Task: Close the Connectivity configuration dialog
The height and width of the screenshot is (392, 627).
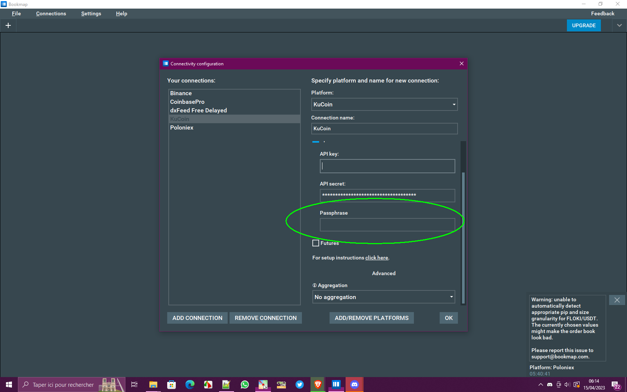Action: pyautogui.click(x=462, y=63)
